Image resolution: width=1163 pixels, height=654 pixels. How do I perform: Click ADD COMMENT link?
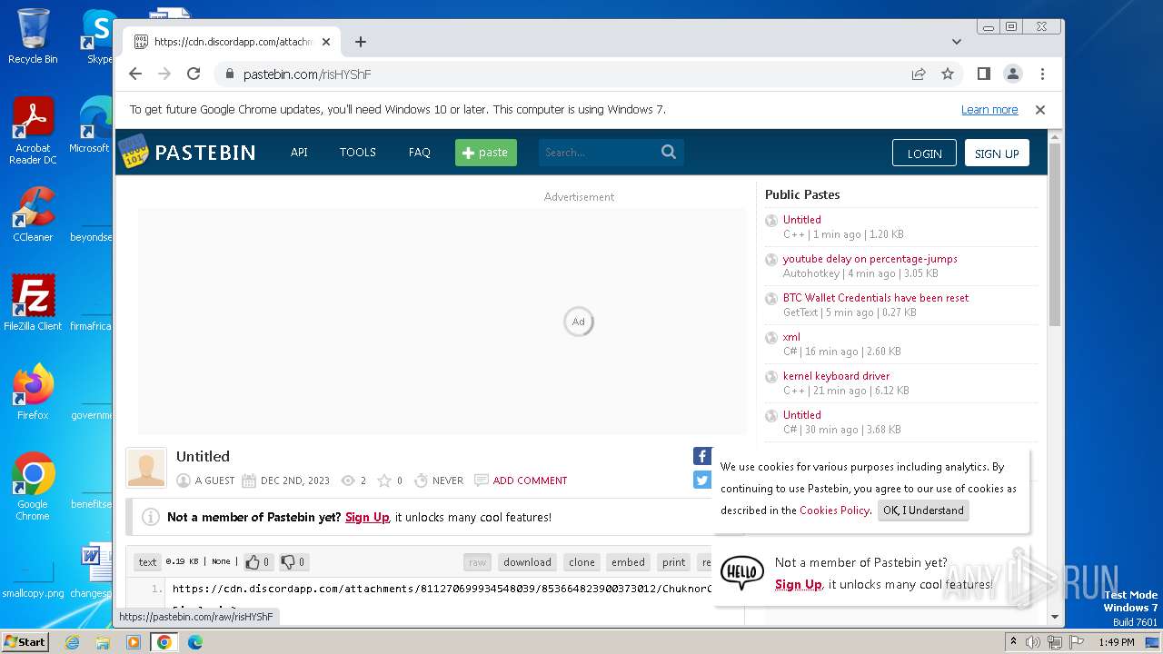pos(530,481)
